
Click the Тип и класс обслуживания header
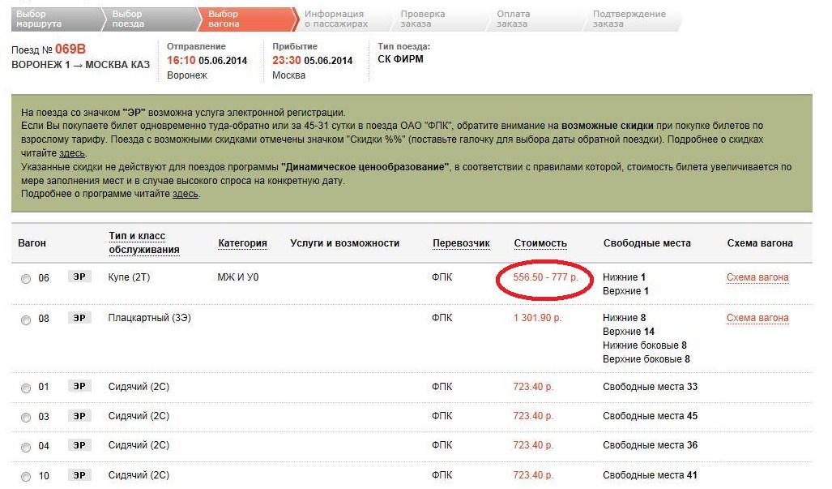[x=143, y=242]
